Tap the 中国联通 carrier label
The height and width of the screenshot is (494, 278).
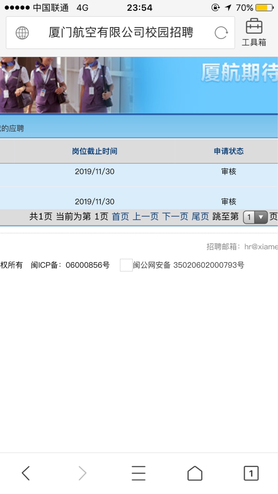51,8
